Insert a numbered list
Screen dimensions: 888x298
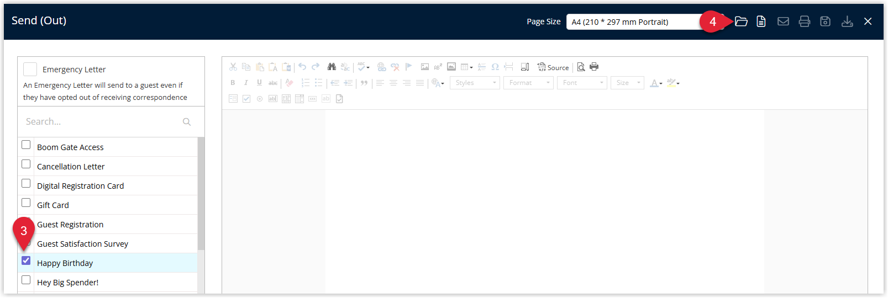click(305, 83)
